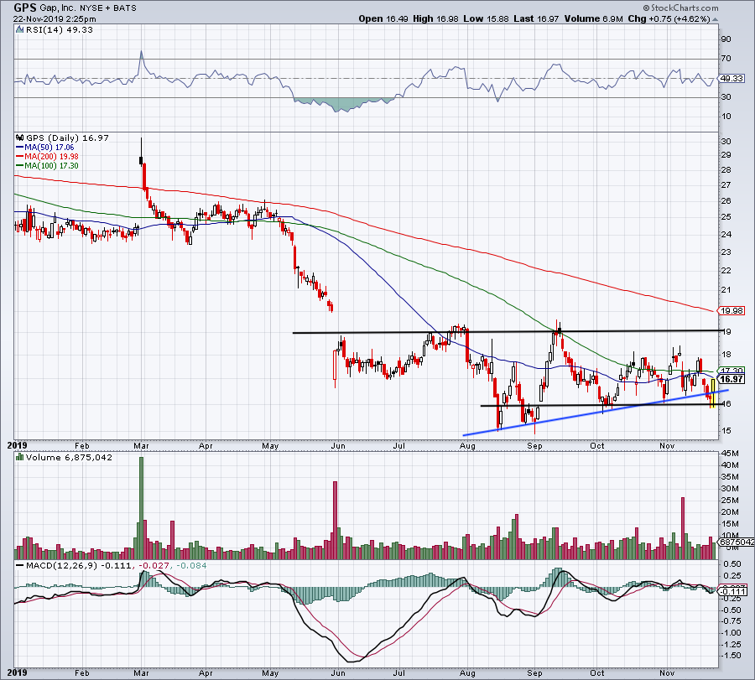Select the green MA(100) line swatch
Screen dimensions: 755x680
[x=20, y=165]
